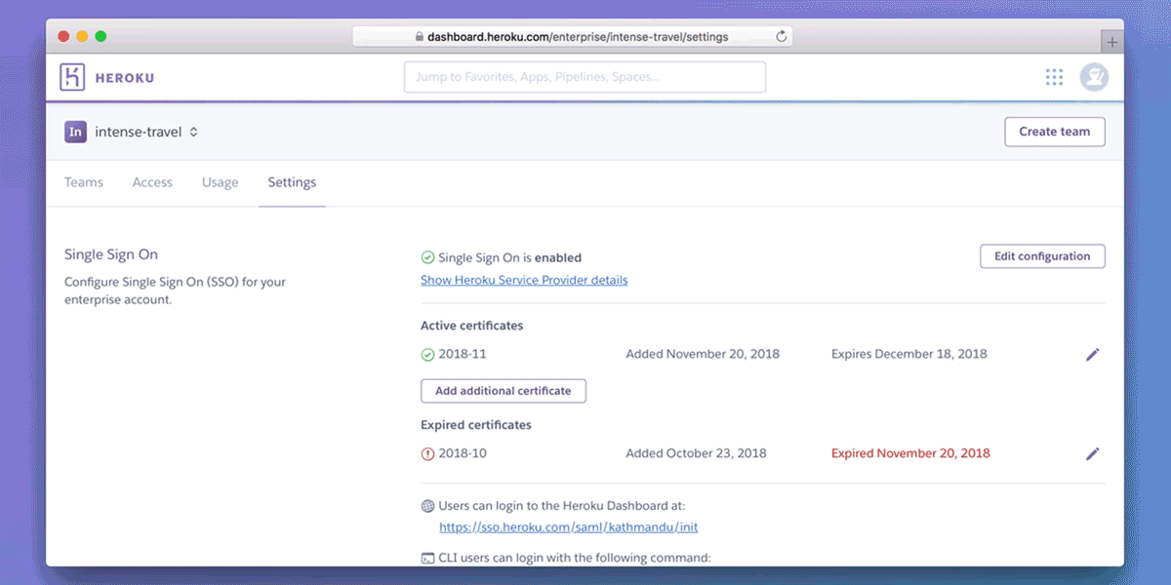Open the SSO login URL link
1171x585 pixels.
570,526
